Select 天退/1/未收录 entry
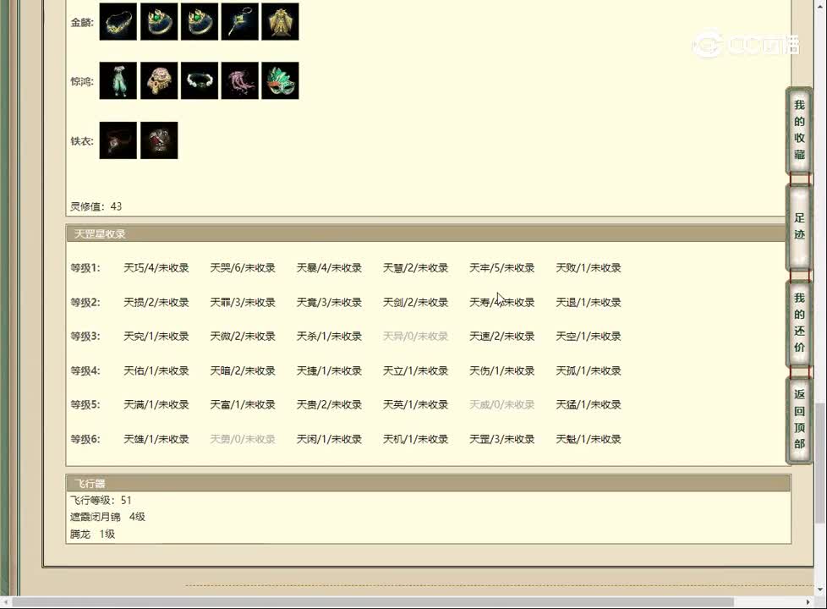The image size is (827, 609). (x=589, y=303)
